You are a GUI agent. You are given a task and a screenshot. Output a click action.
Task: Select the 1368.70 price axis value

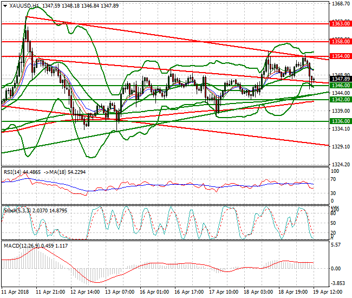[x=341, y=4]
